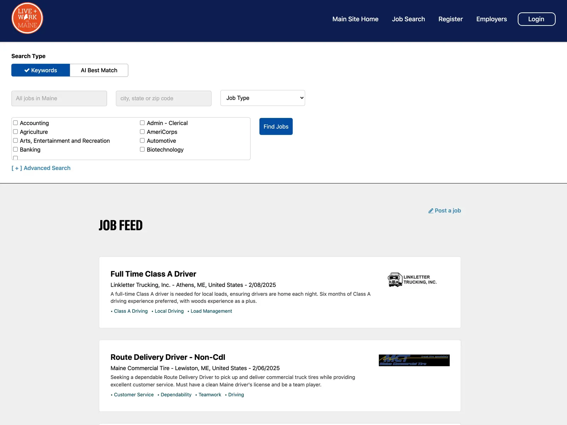Click the JOB FEED heading
The width and height of the screenshot is (567, 425).
pyautogui.click(x=121, y=226)
